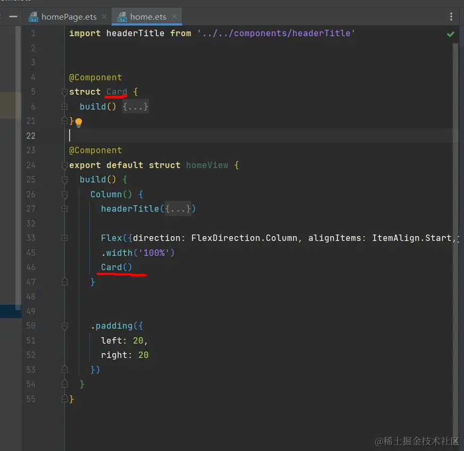Click FlexDirection.Column in the Flex call
This screenshot has height=451, width=464.
tap(244, 238)
